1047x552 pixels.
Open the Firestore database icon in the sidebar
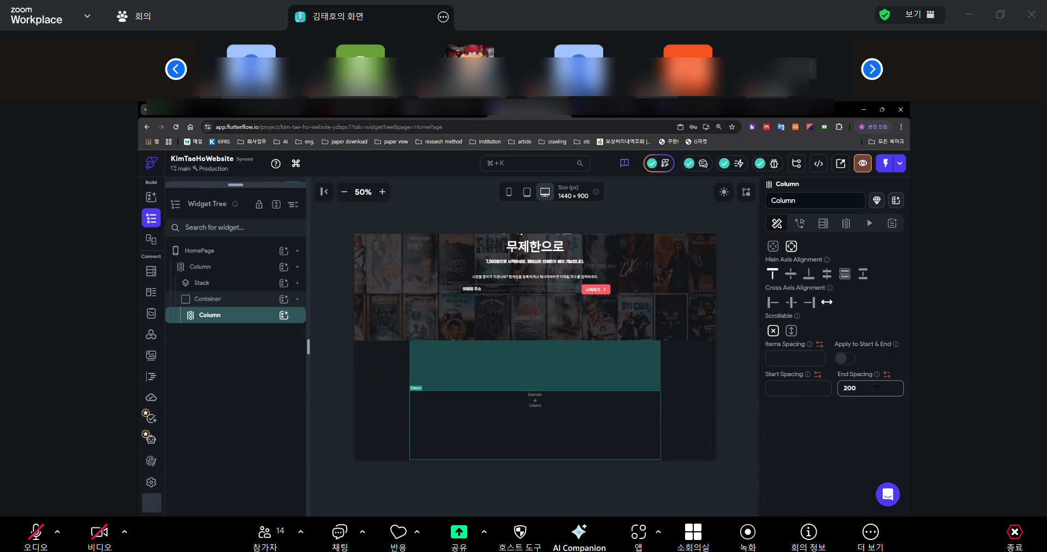click(151, 271)
